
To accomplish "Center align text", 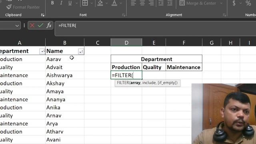I will coord(142,3).
